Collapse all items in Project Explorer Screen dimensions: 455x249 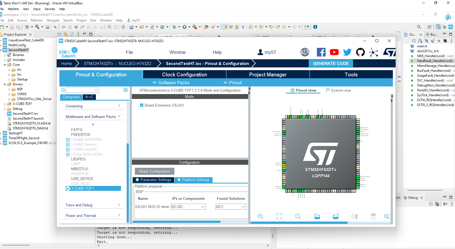(59, 34)
